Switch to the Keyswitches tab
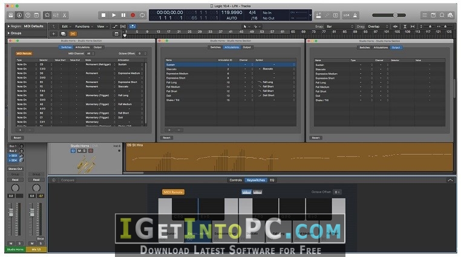 tap(255, 180)
